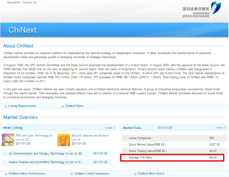This screenshot has width=229, height=177.
Task: Click the P/E ratio value 69.03
Action: pos(213,158)
